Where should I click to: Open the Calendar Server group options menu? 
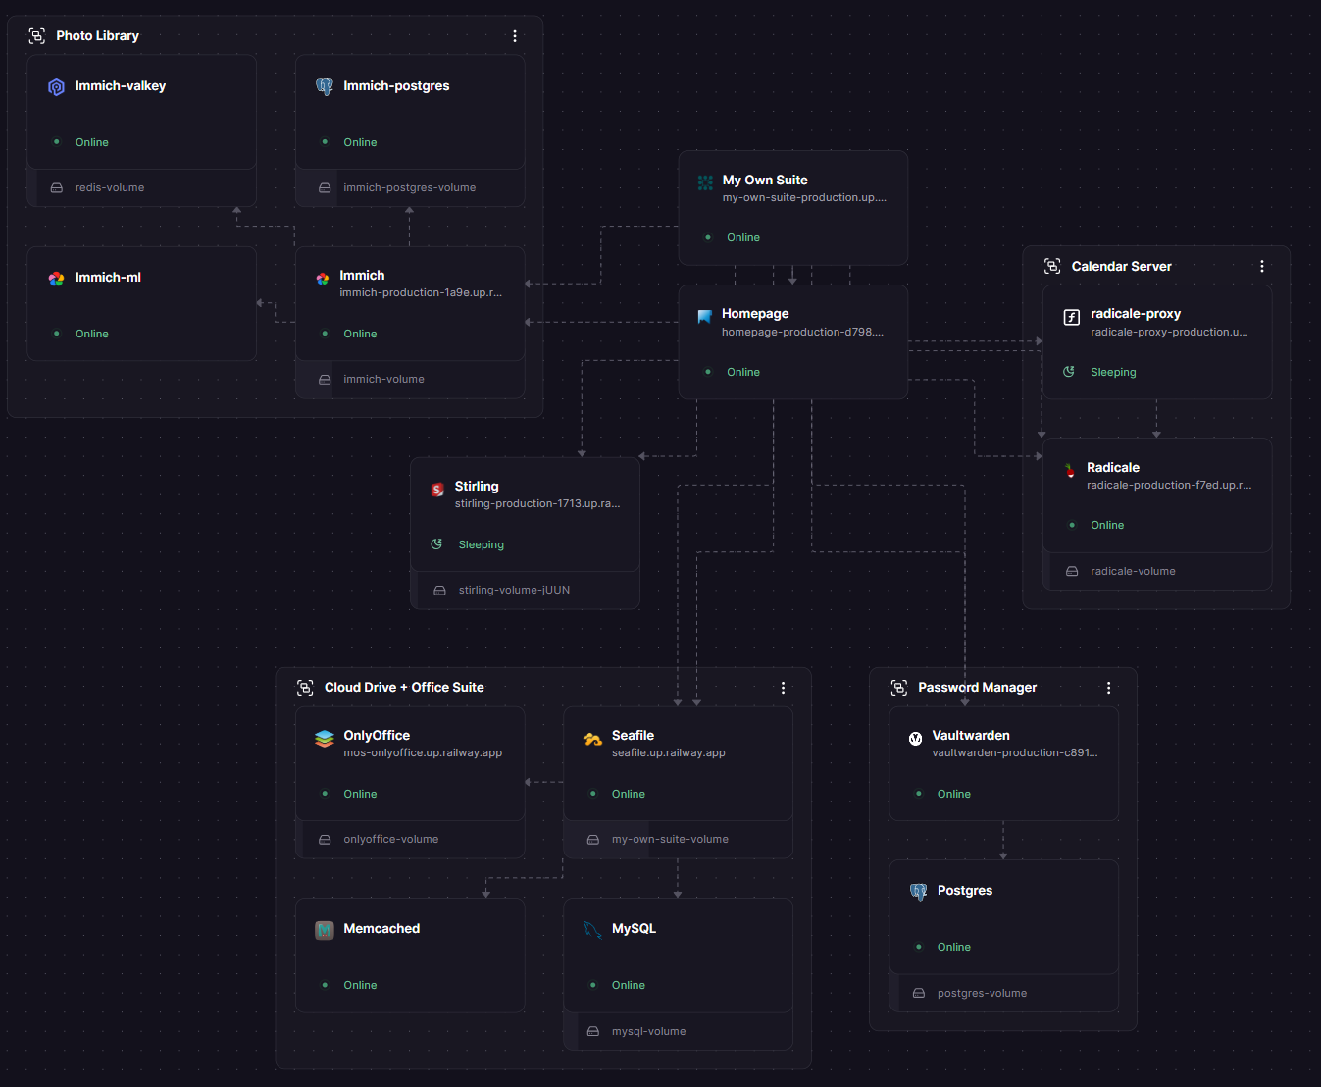(1262, 266)
